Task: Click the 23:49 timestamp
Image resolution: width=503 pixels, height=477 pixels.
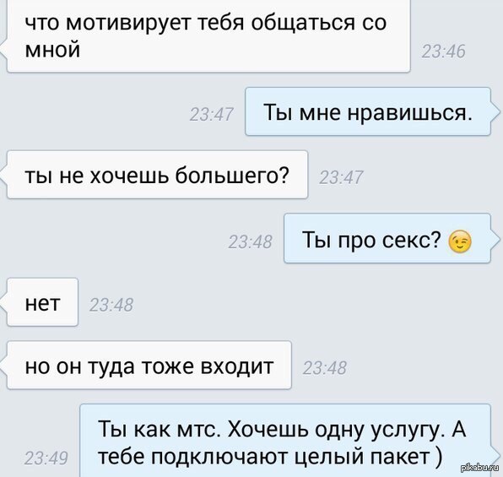Action: (x=46, y=458)
